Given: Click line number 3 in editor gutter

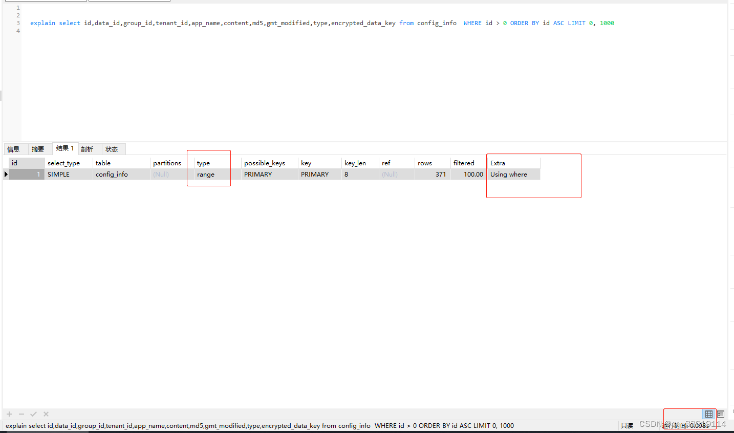Looking at the screenshot, I should click(18, 23).
